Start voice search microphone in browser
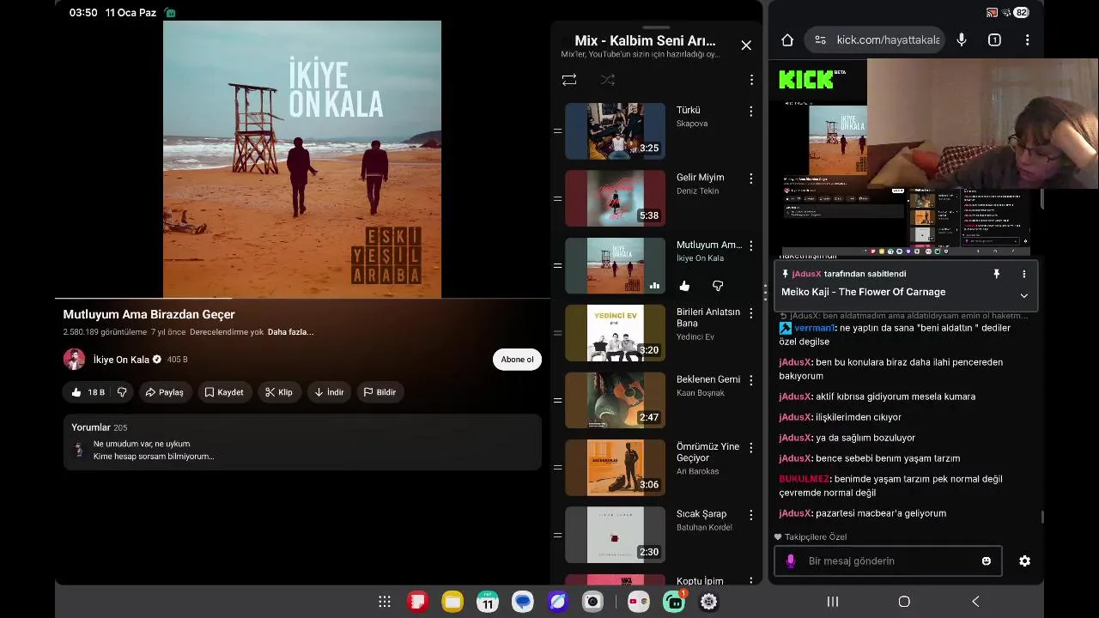Screen dimensions: 1099x618 (962, 40)
